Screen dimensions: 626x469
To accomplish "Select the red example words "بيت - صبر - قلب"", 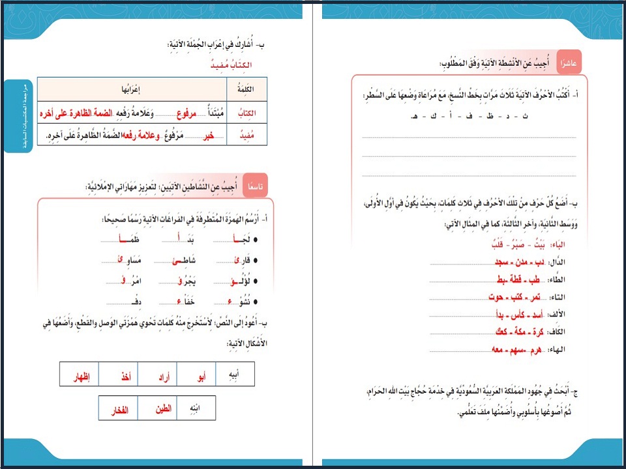I will pyautogui.click(x=518, y=244).
